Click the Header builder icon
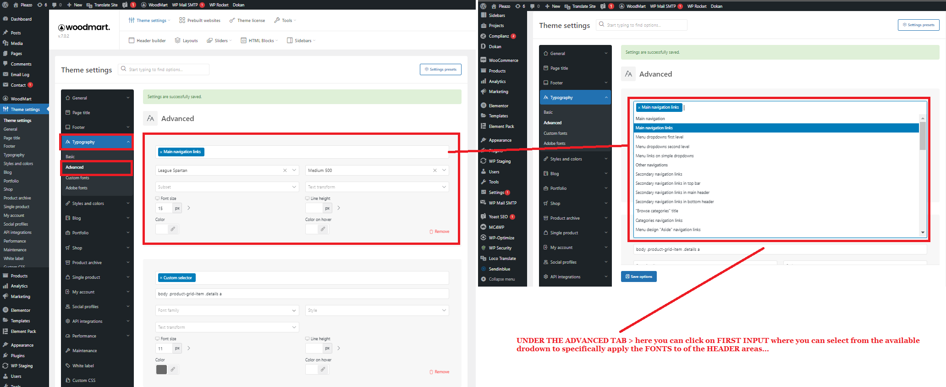The height and width of the screenshot is (387, 946). [x=132, y=40]
